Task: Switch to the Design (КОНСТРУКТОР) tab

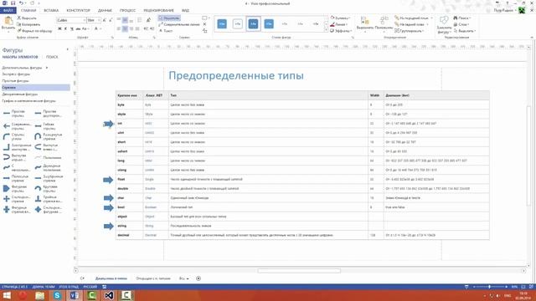Action: pyautogui.click(x=78, y=10)
